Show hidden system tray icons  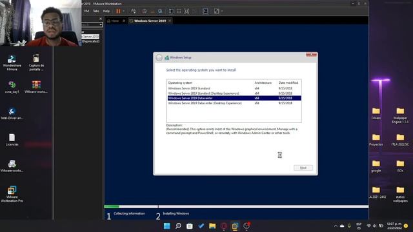336,226
